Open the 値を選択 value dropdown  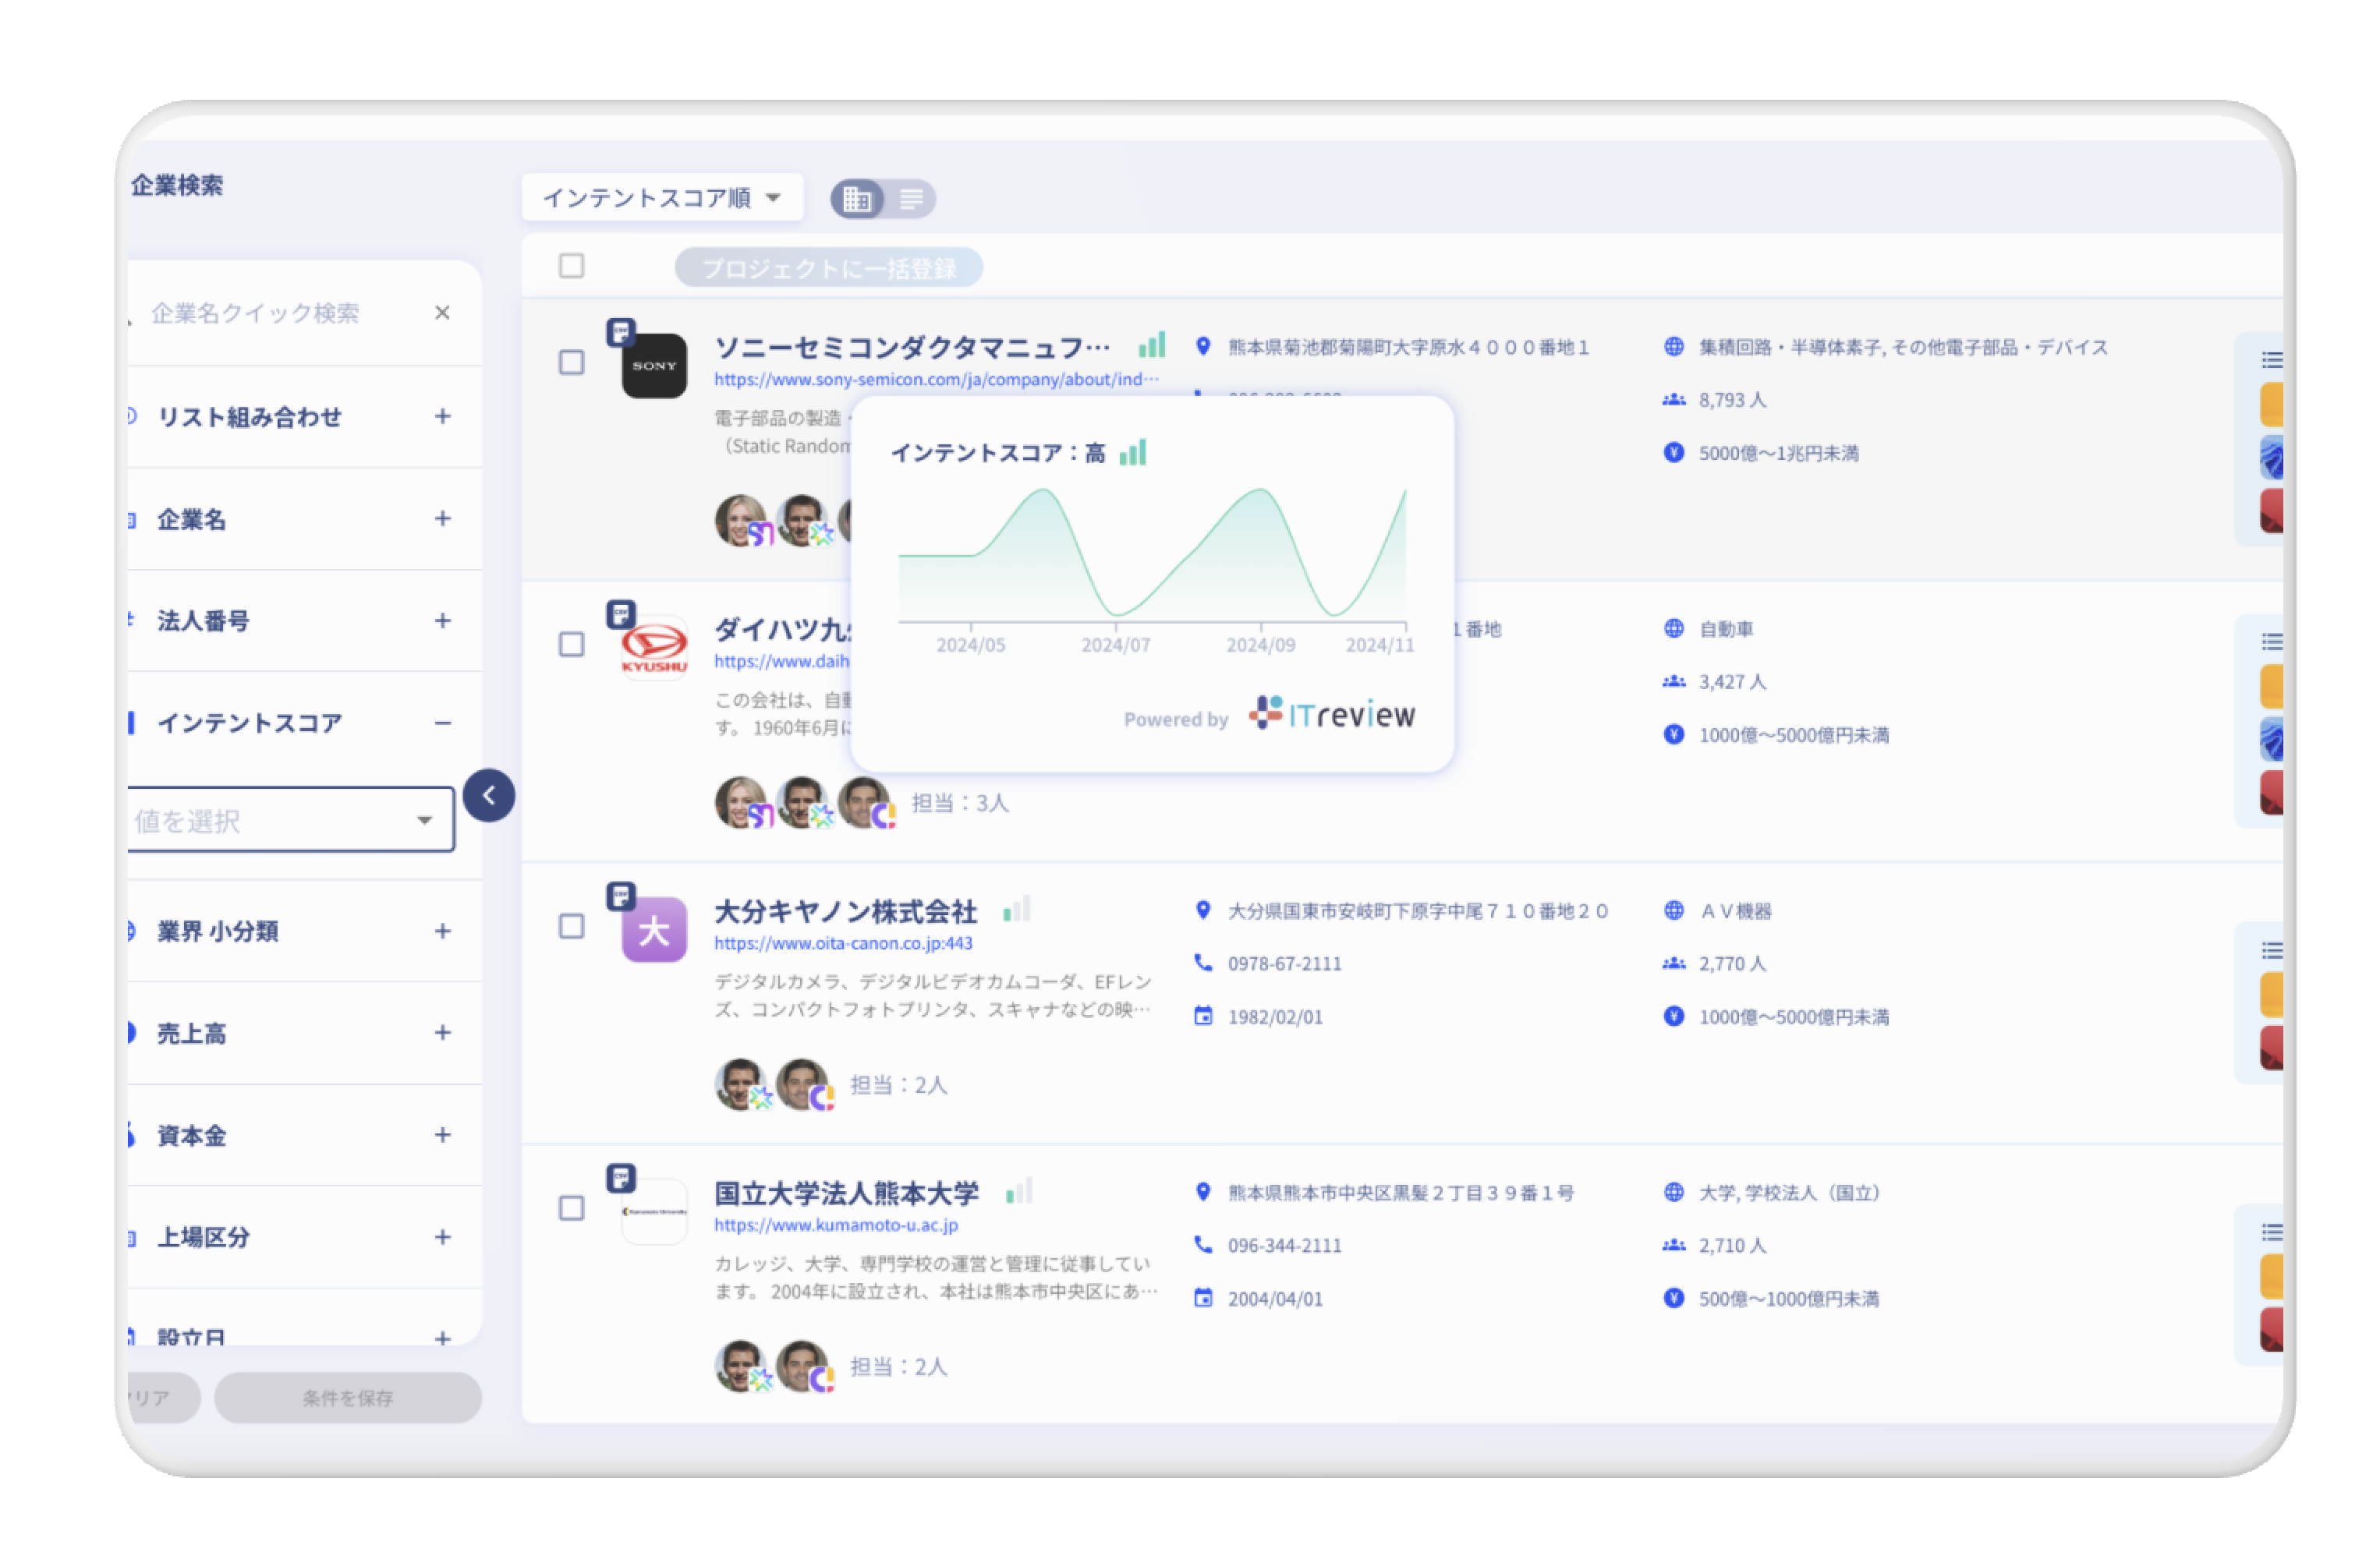[290, 819]
